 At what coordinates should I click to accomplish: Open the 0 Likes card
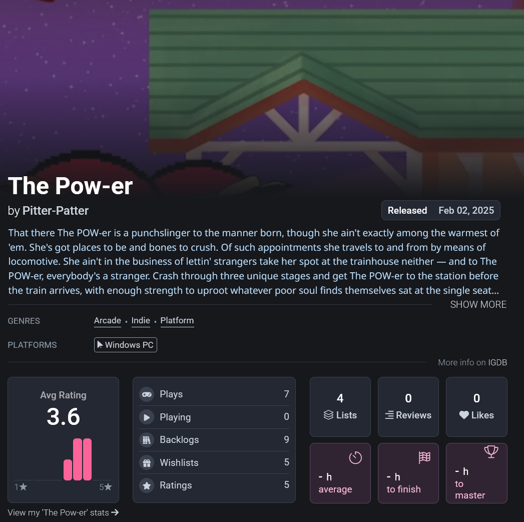(476, 406)
